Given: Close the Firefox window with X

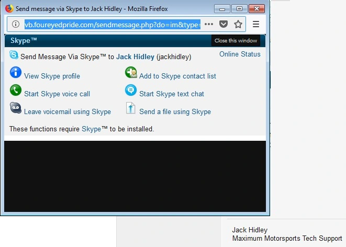Looking at the screenshot, I should [256, 9].
